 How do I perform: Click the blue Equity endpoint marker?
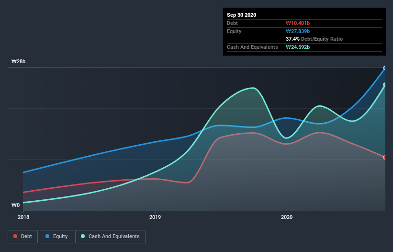tap(385, 68)
